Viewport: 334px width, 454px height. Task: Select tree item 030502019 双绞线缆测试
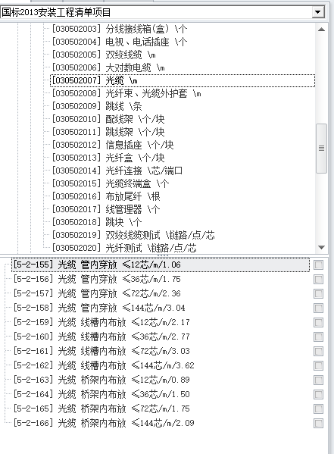133,235
